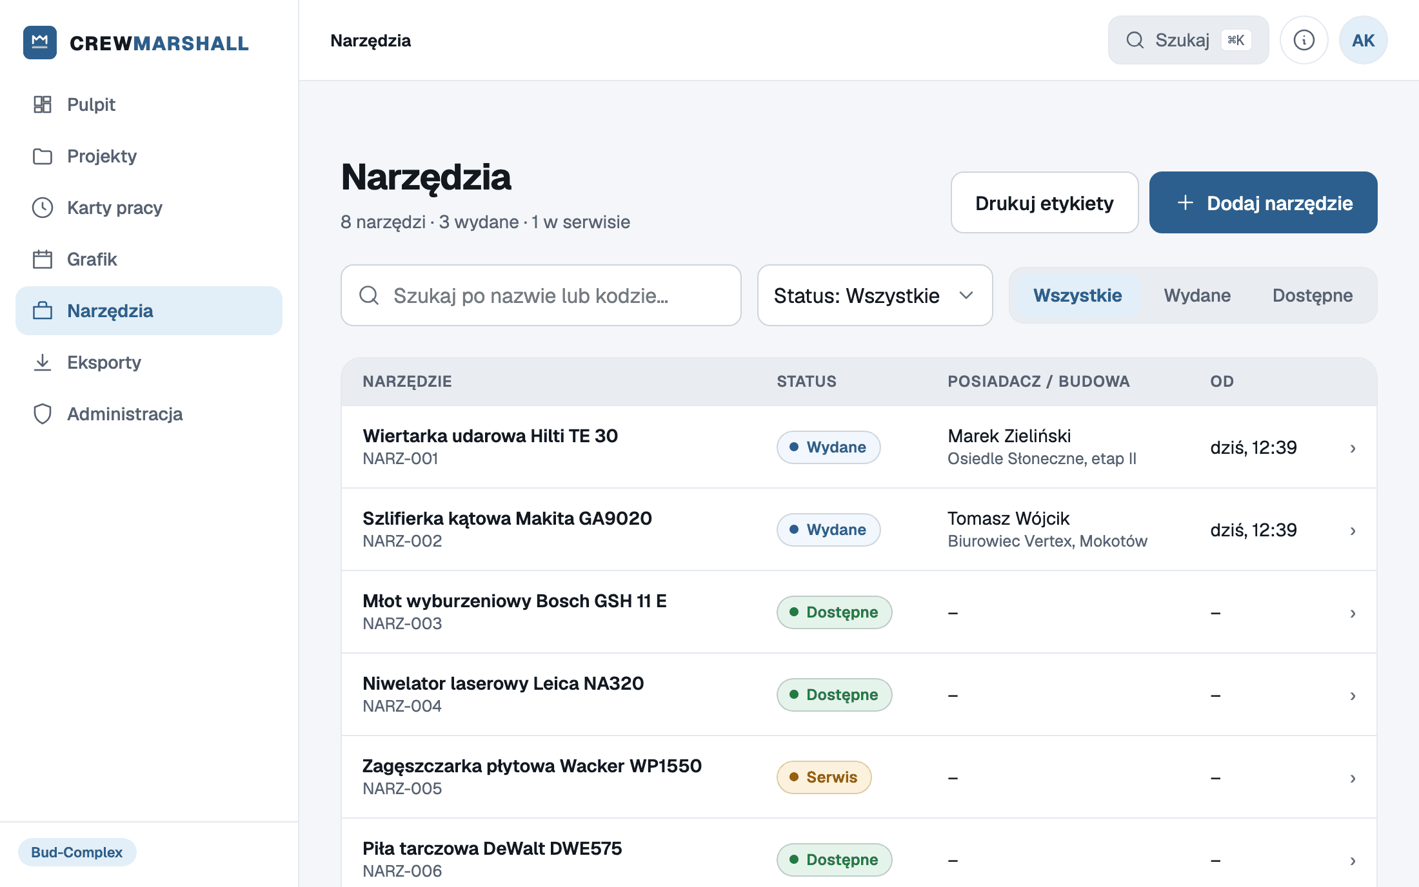Focus the Szukaj po nazwie lub kodzie field
The image size is (1419, 887).
click(541, 295)
